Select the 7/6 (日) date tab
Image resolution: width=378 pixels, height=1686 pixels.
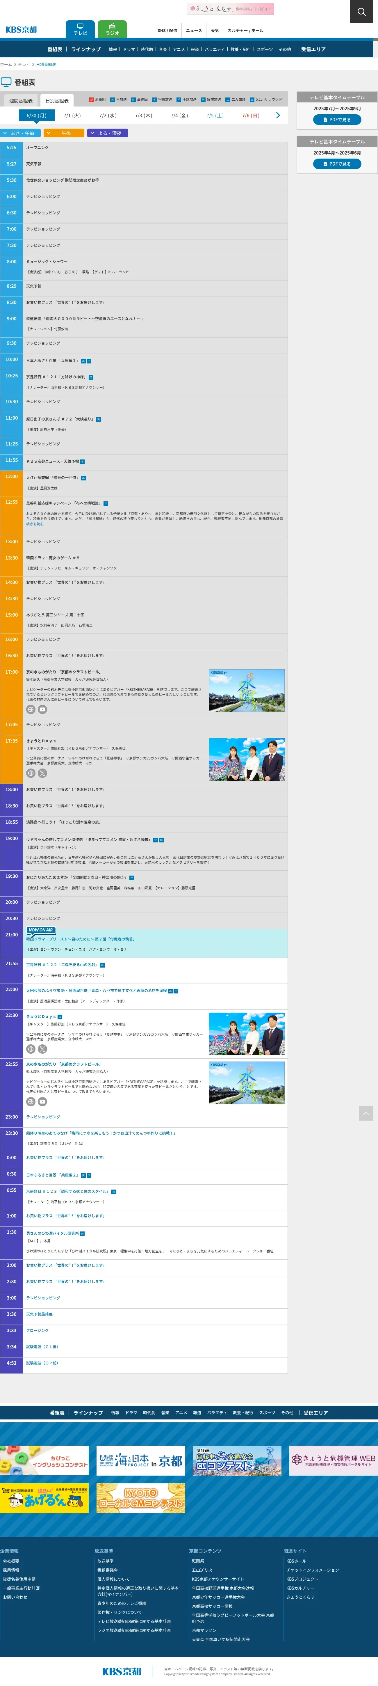point(250,115)
